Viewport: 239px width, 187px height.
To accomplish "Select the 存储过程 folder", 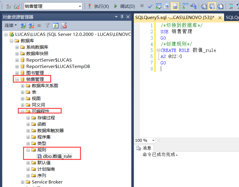I will (x=46, y=118).
